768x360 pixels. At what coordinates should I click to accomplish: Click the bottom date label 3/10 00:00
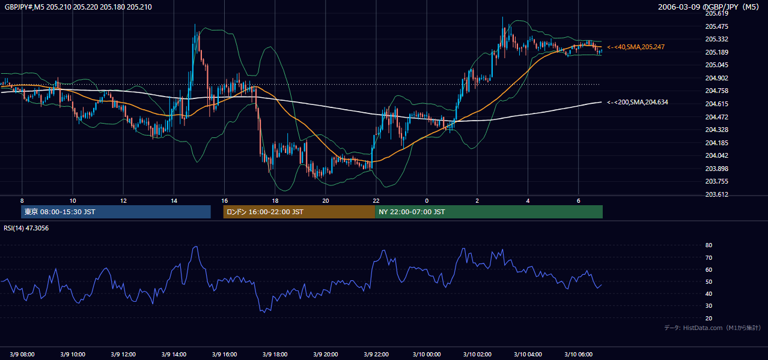(426, 355)
